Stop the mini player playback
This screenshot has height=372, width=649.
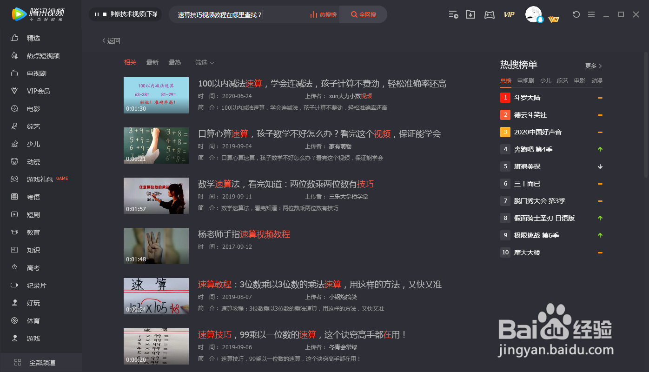click(105, 14)
